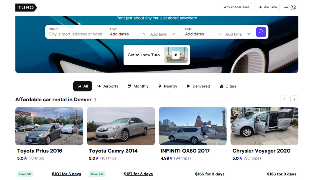Click the account profile icon

pyautogui.click(x=293, y=7)
